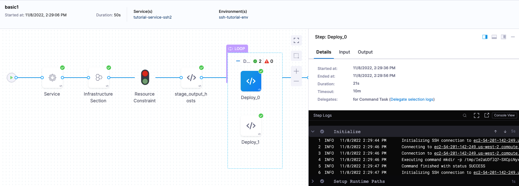Open the Output tab

(x=365, y=52)
